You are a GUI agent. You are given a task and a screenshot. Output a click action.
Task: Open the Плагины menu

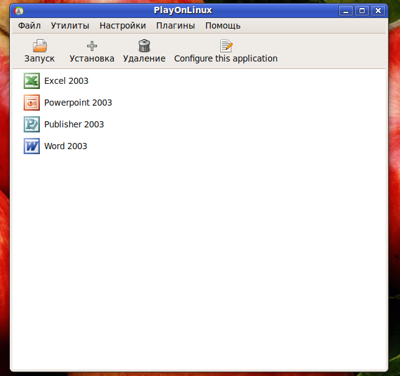click(175, 25)
